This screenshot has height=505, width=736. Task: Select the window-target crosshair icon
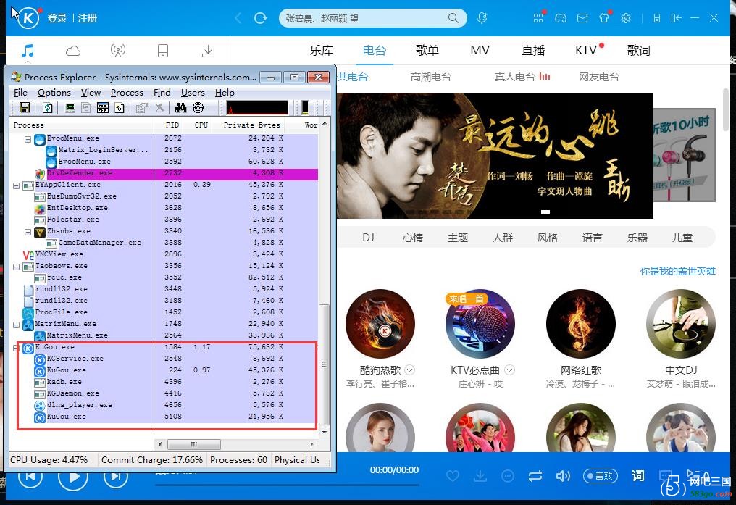tap(198, 107)
